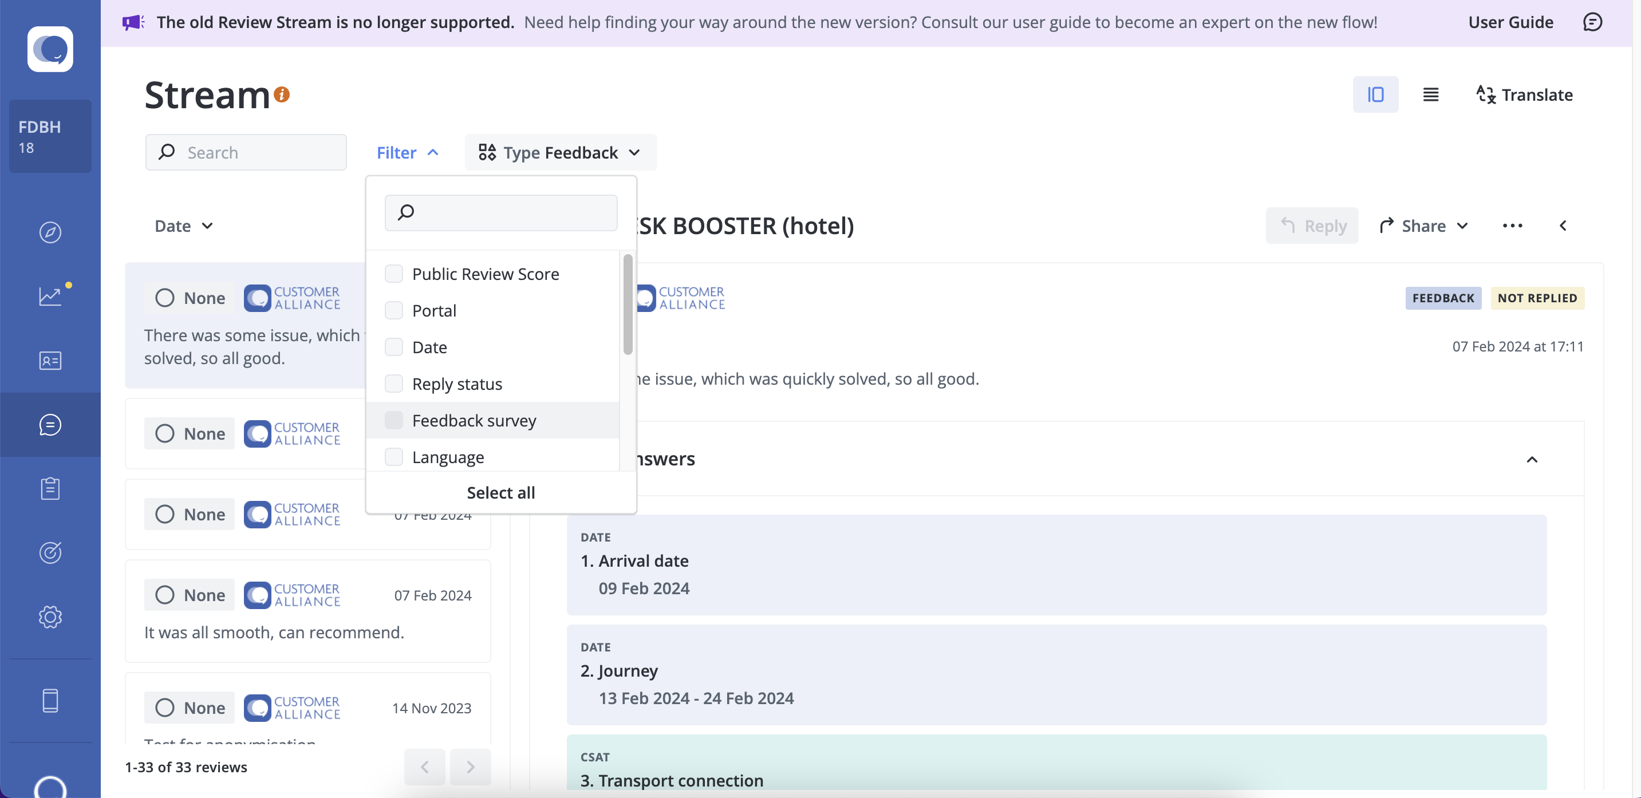This screenshot has height=798, width=1641.
Task: Open the Share dropdown
Action: tap(1424, 226)
